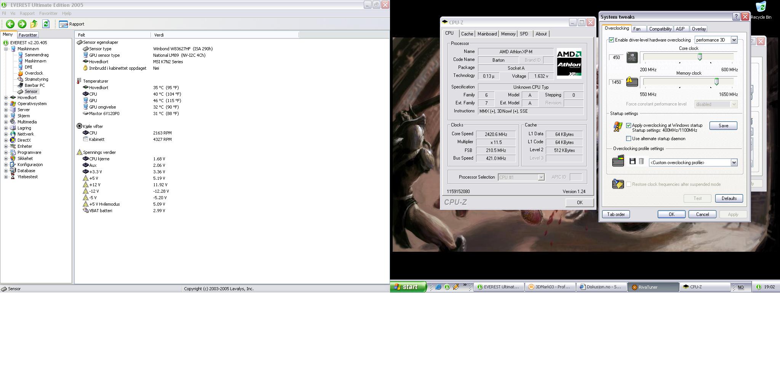The height and width of the screenshot is (390, 780).
Task: Click the Save button for startup settings
Action: coord(723,126)
